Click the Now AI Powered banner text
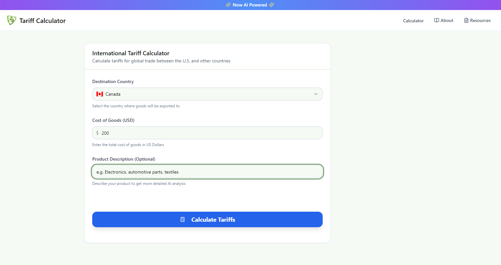 (x=250, y=5)
